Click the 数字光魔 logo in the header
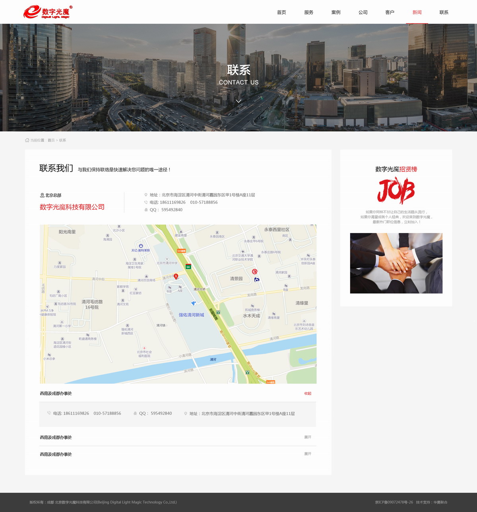The width and height of the screenshot is (477, 512). pyautogui.click(x=48, y=12)
